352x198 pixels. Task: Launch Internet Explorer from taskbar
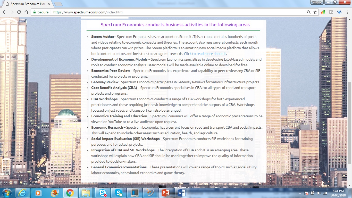(x=22, y=193)
